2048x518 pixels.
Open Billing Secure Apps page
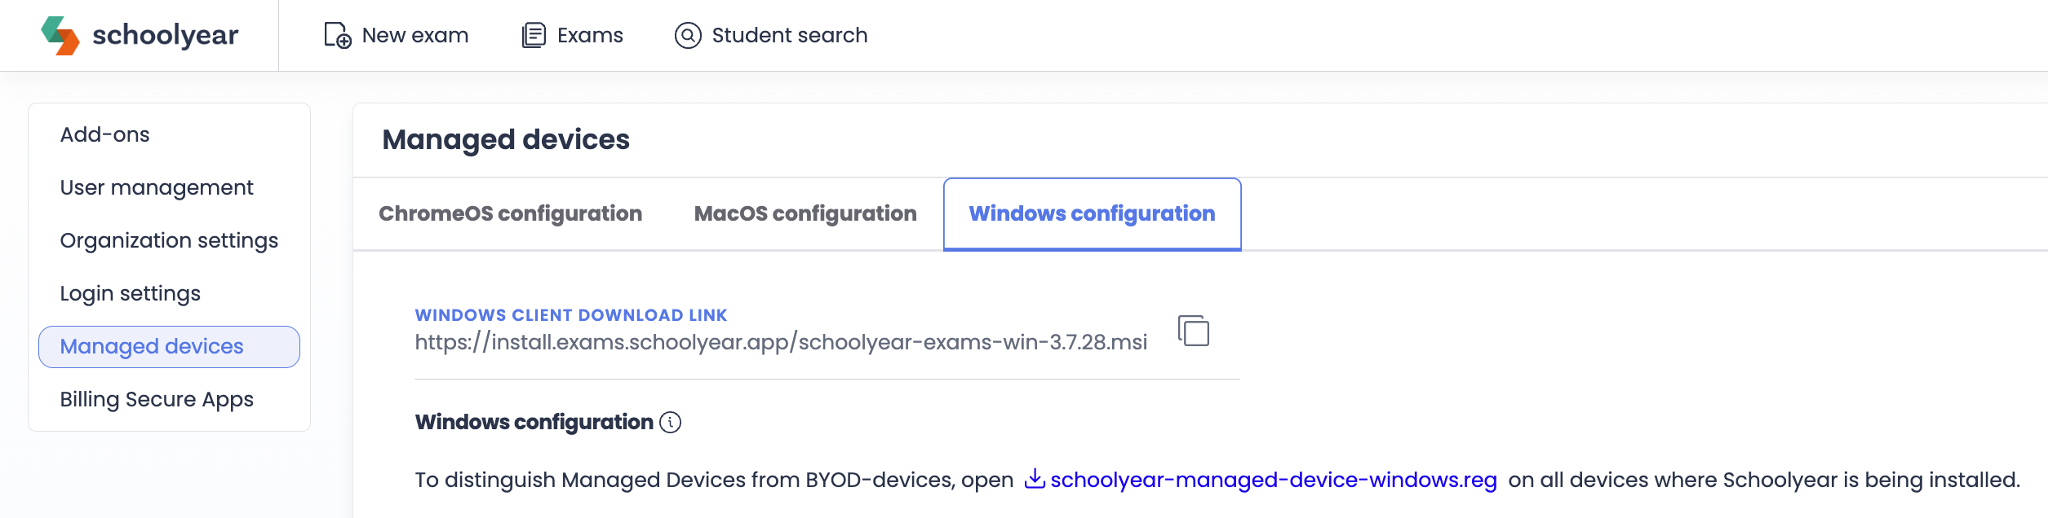pyautogui.click(x=157, y=399)
